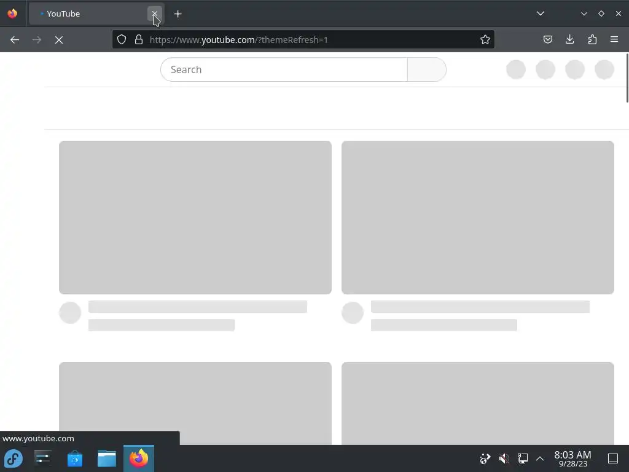
Task: Click the Show Desktop button
Action: 613,458
